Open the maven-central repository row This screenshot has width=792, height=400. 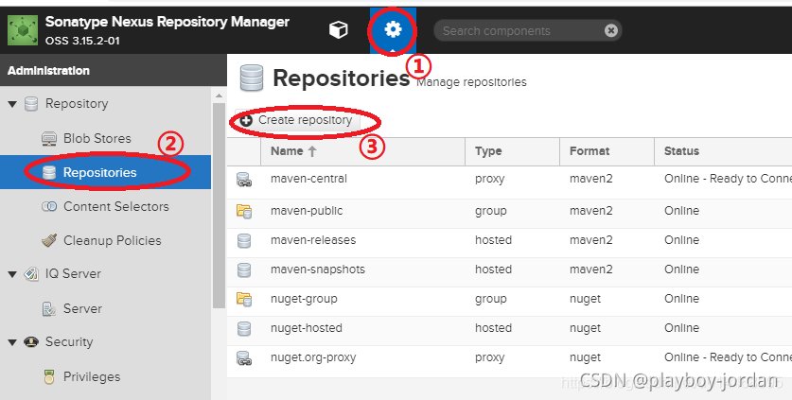[x=510, y=182]
